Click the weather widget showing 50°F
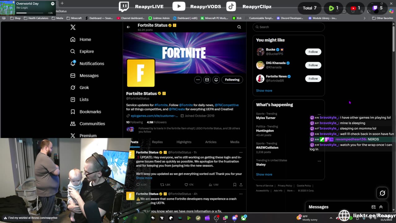 pos(307,218)
